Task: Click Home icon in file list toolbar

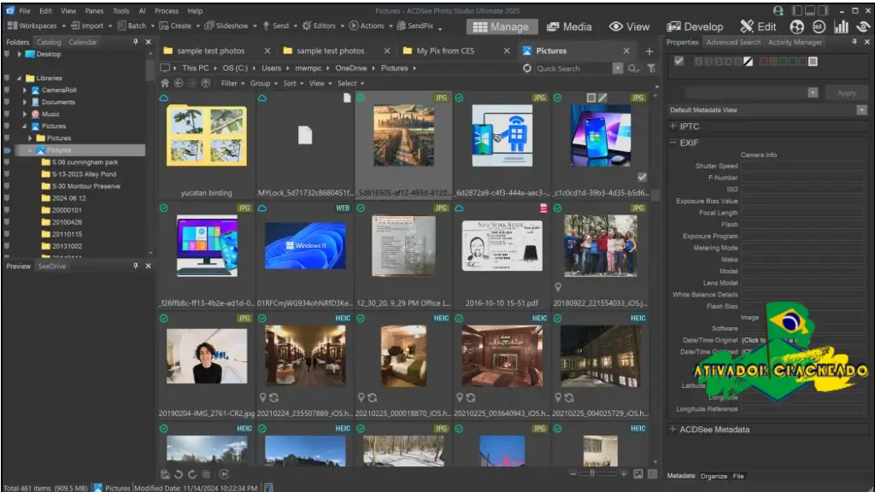Action: coord(165,83)
